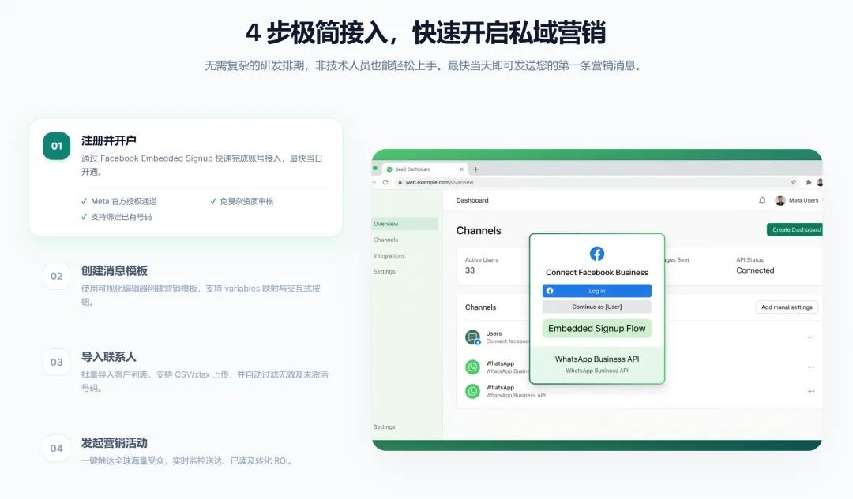Viewport: 853px width, 499px height.
Task: Choose Continue as [User]
Action: (x=597, y=307)
